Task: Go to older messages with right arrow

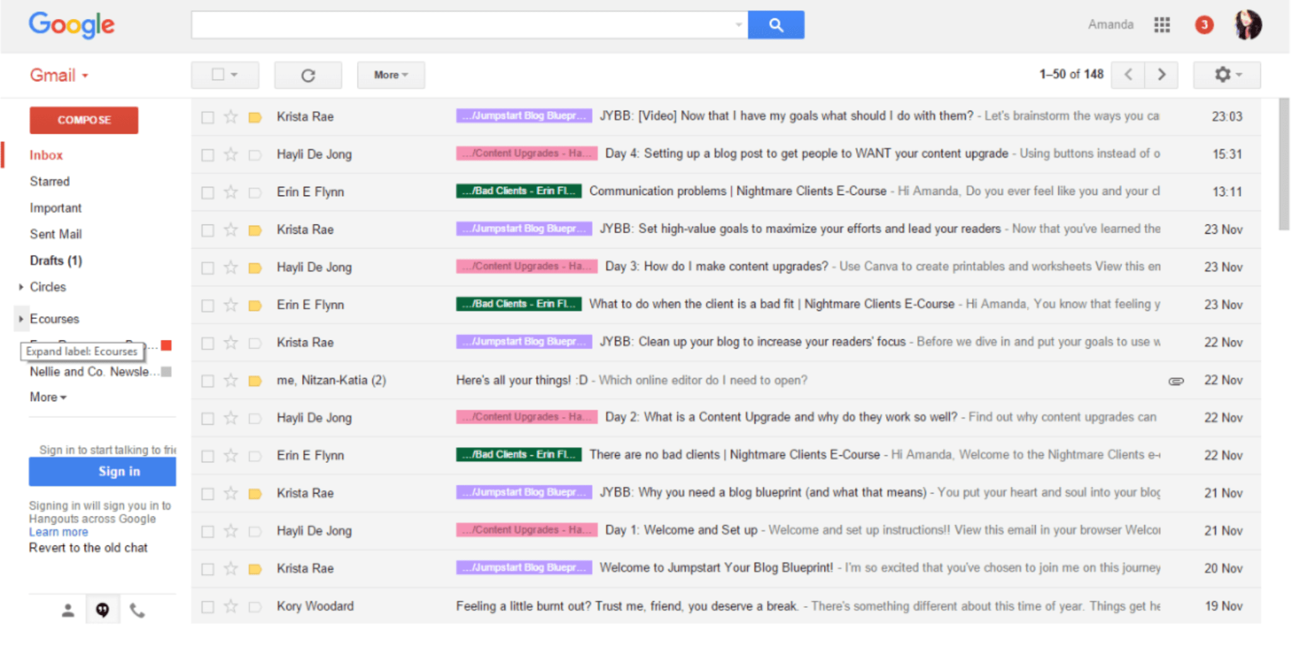Action: pyautogui.click(x=1161, y=74)
